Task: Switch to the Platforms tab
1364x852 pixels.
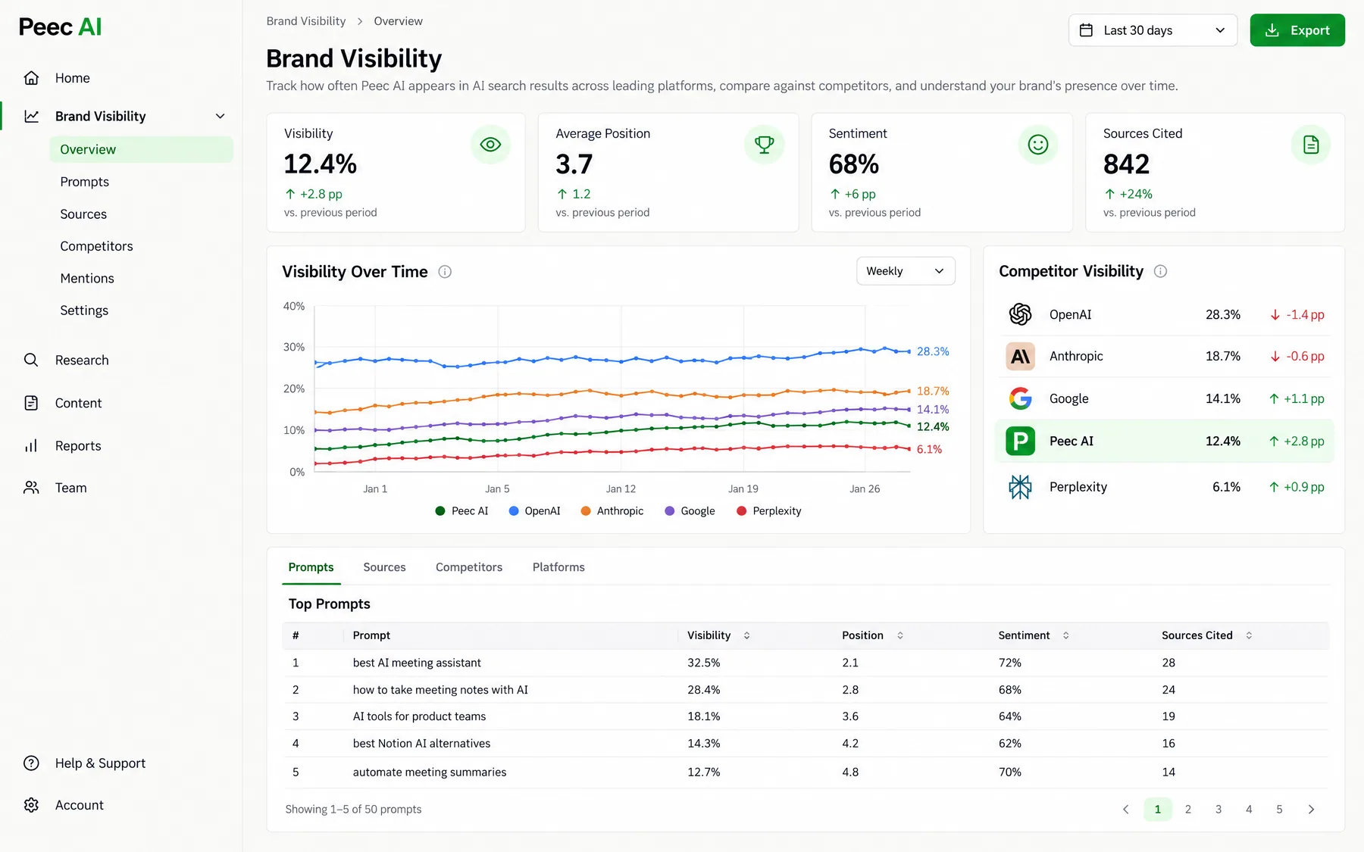Action: (558, 567)
